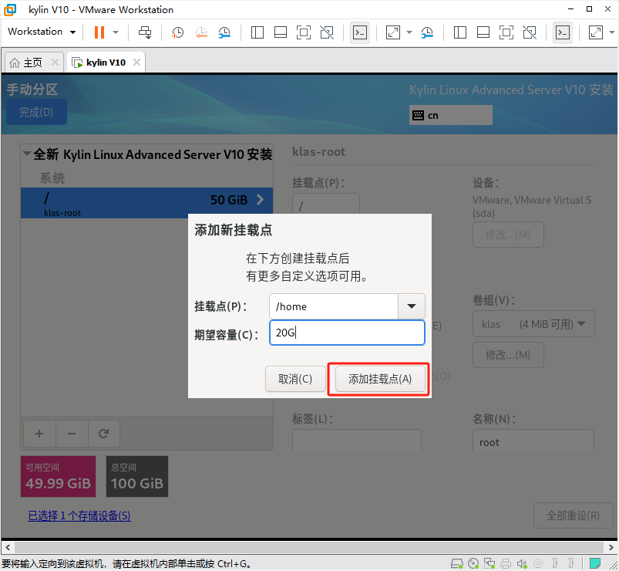Send Ctrl+Alt+Del to the virtual machine

[145, 32]
